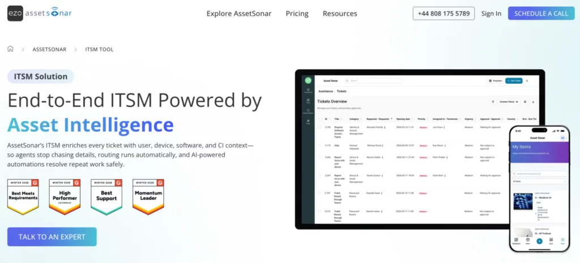
Task: Click info icon next to Jon Snow
Action: click(444, 127)
